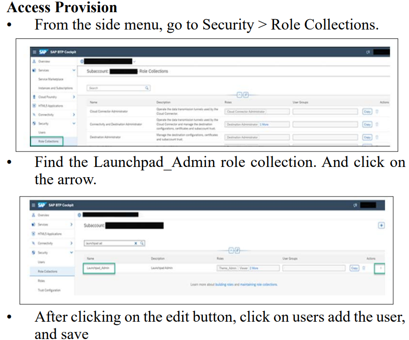
Task: Open 'building roles' link
Action: (x=224, y=284)
